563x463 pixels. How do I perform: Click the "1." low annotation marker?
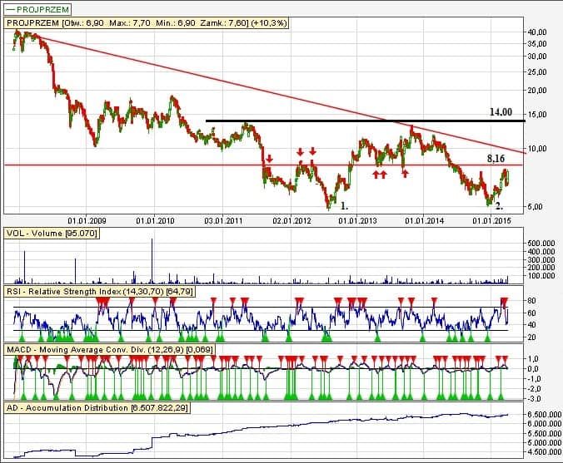pos(345,204)
